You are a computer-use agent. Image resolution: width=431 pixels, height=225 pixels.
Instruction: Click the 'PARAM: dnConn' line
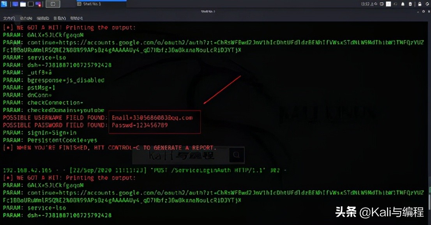click(27, 95)
